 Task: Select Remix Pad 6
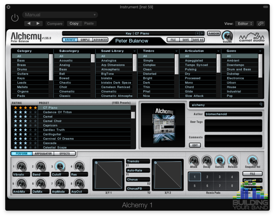pyautogui.click(x=207, y=186)
